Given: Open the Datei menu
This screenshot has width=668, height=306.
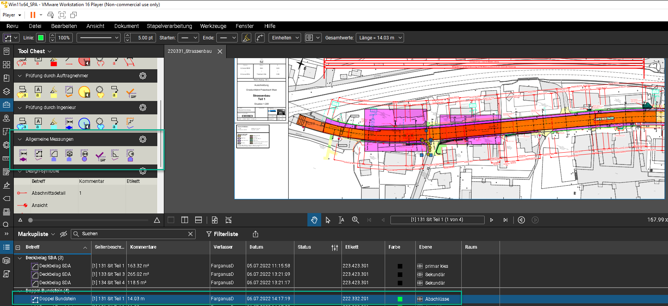Looking at the screenshot, I should click(x=35, y=26).
